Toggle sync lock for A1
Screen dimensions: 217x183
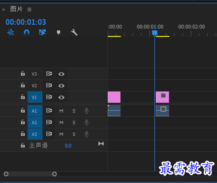click(49, 111)
